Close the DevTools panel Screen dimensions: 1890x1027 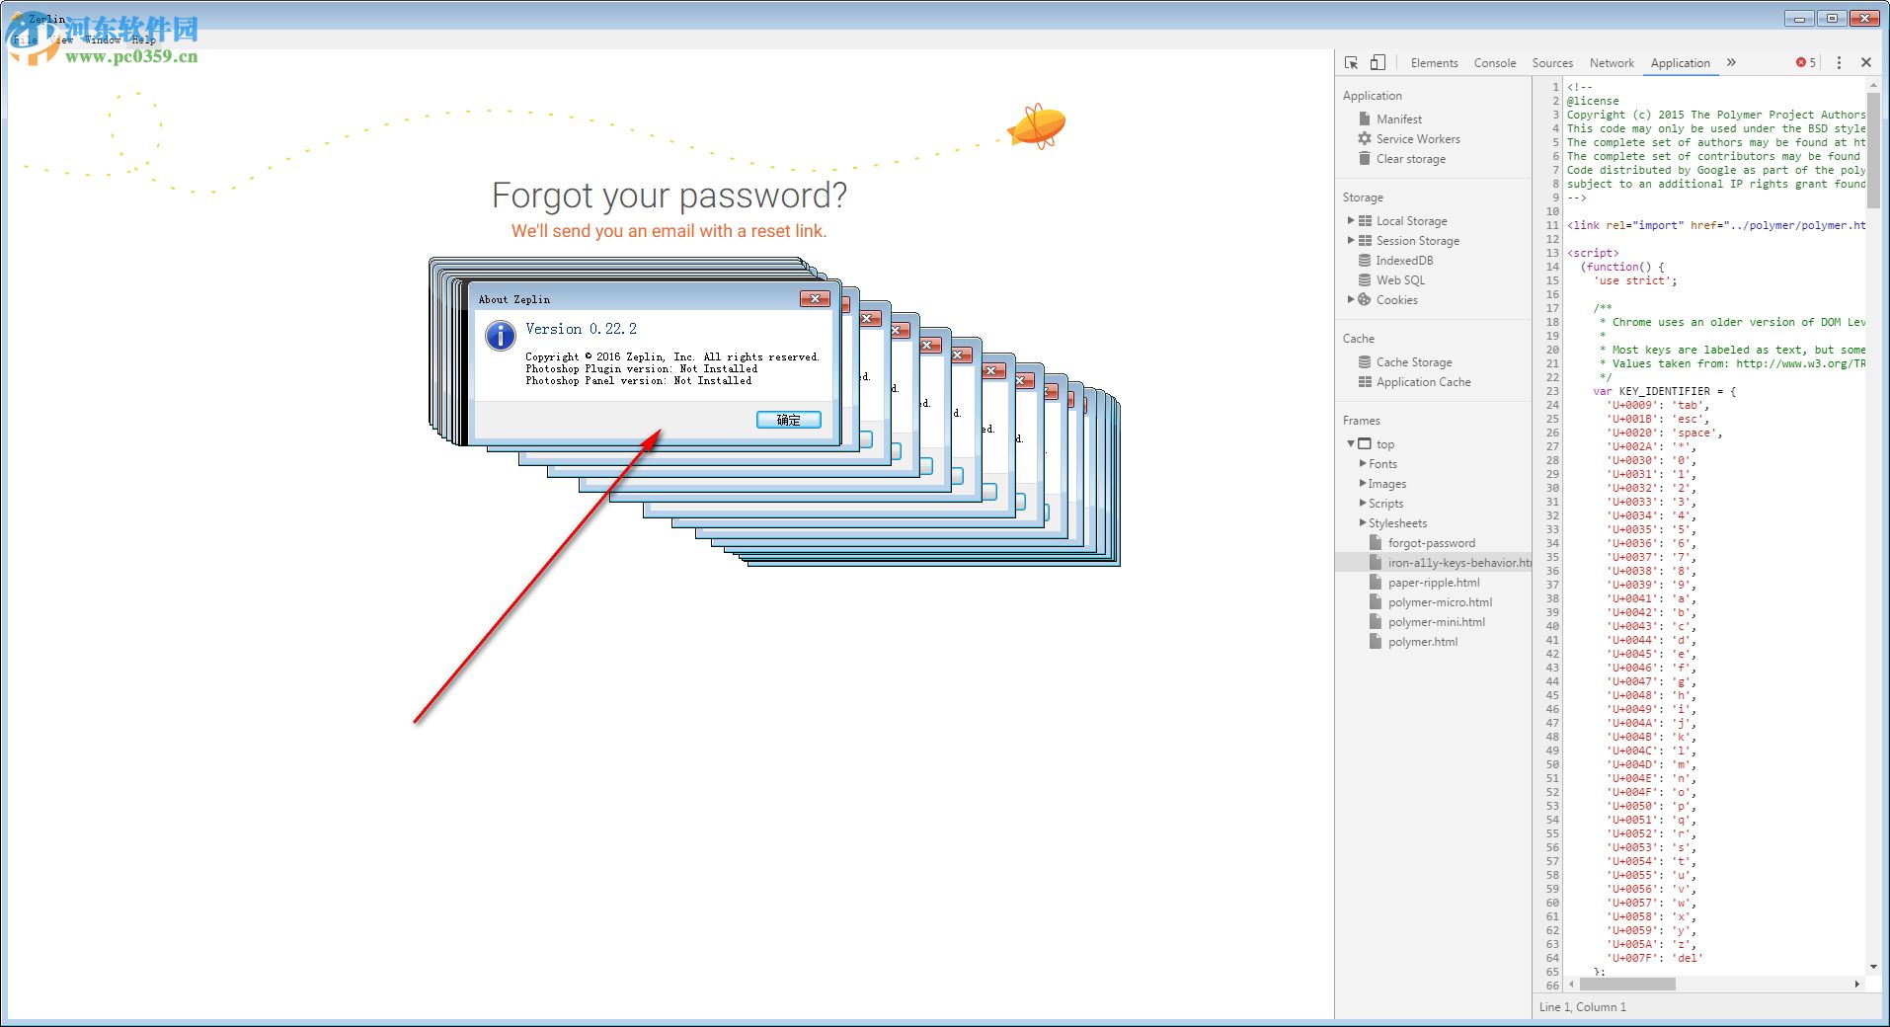[1866, 62]
